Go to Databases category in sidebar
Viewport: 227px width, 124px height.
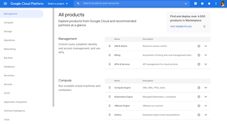[9, 67]
